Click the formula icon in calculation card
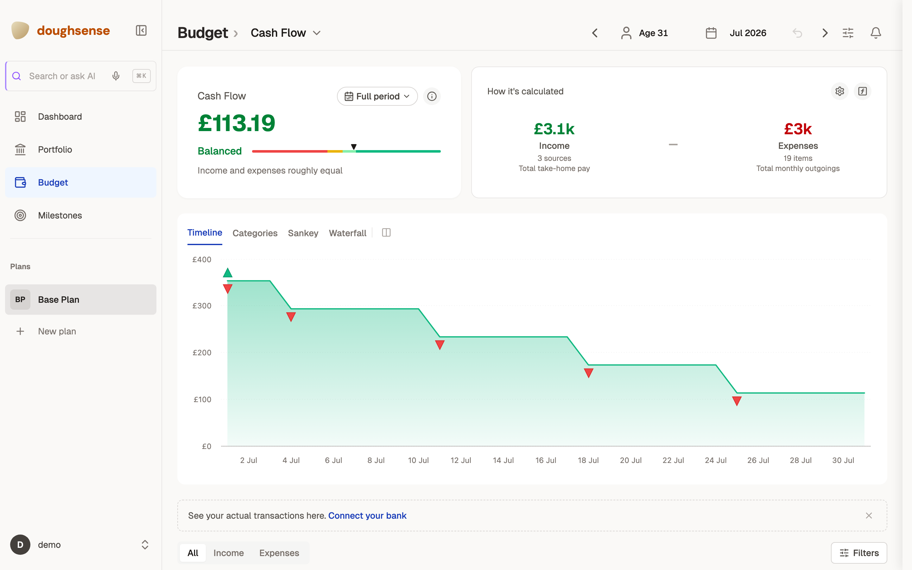This screenshot has width=912, height=570. coord(863,91)
